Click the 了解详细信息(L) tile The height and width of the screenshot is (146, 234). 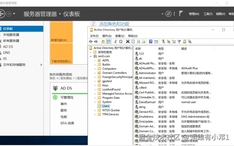[x=61, y=53]
